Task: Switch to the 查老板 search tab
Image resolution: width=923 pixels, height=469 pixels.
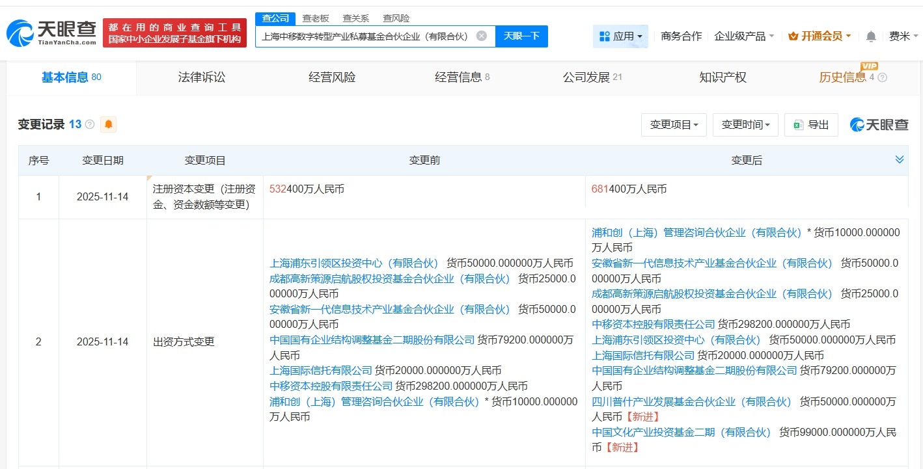Action: [314, 18]
